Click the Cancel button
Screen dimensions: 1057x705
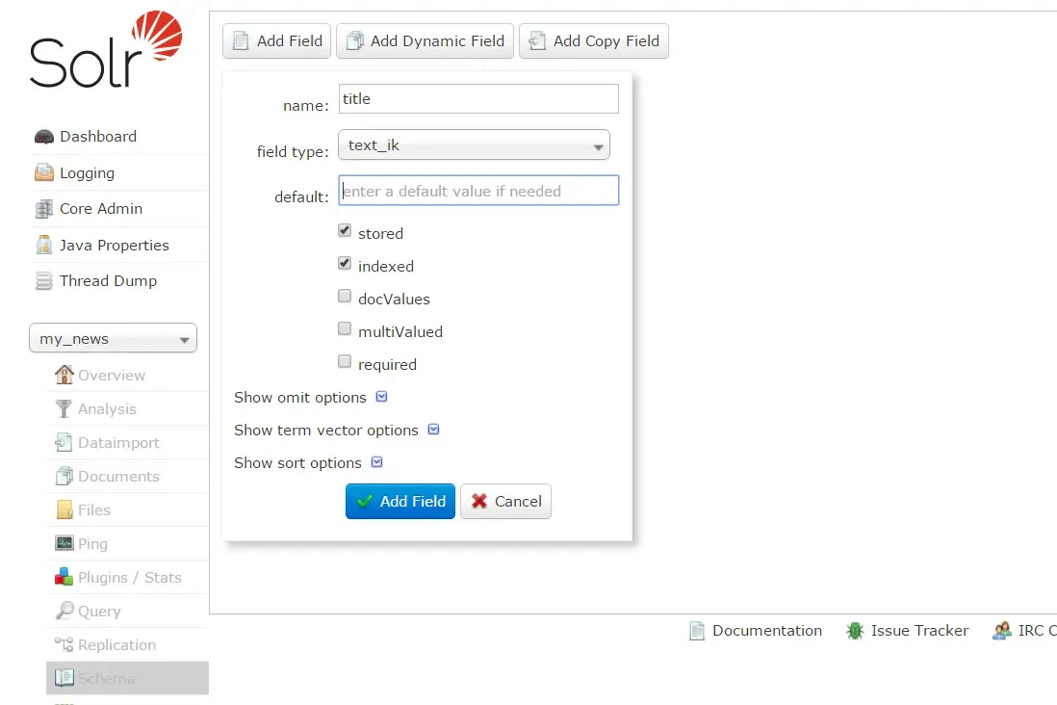tap(505, 501)
